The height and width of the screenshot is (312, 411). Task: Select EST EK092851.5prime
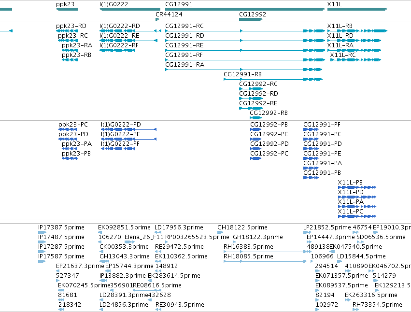(x=101, y=233)
